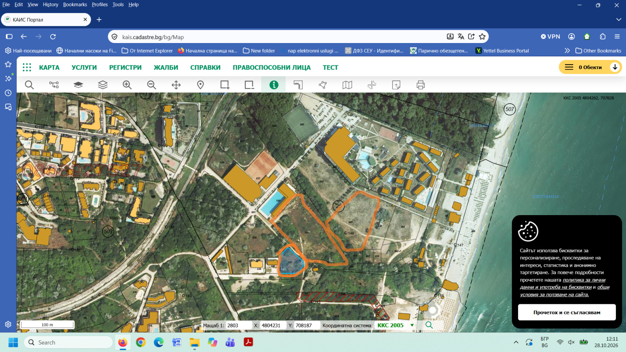Select the zoom in tool

coord(127,85)
